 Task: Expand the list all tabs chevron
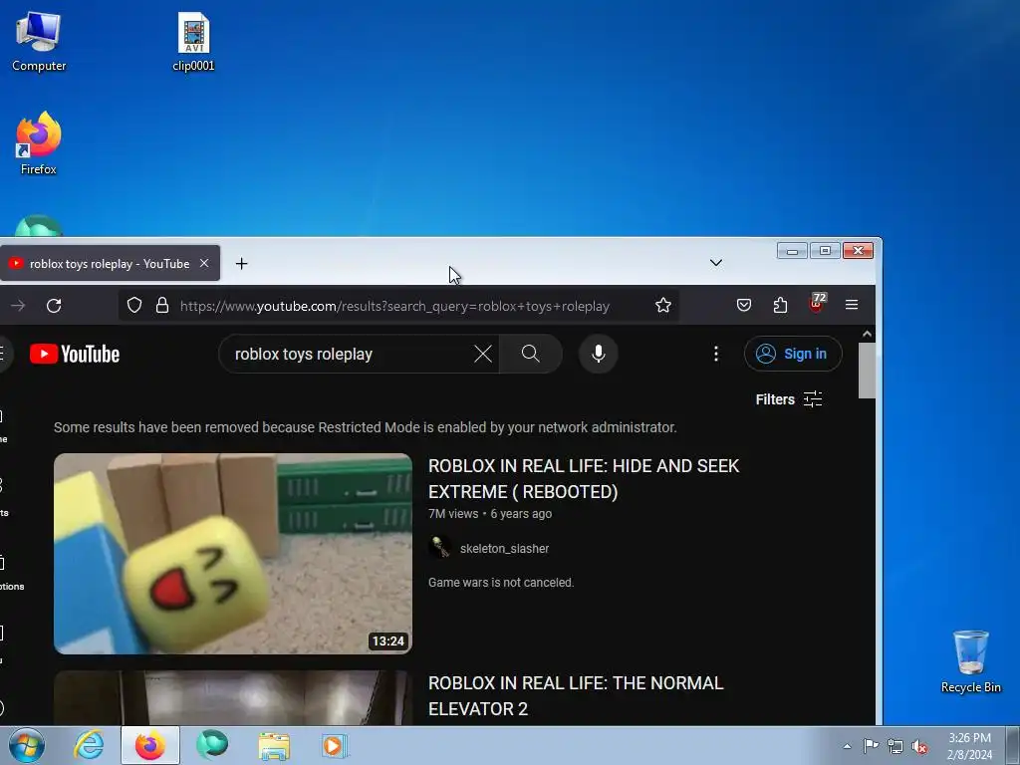tap(715, 263)
